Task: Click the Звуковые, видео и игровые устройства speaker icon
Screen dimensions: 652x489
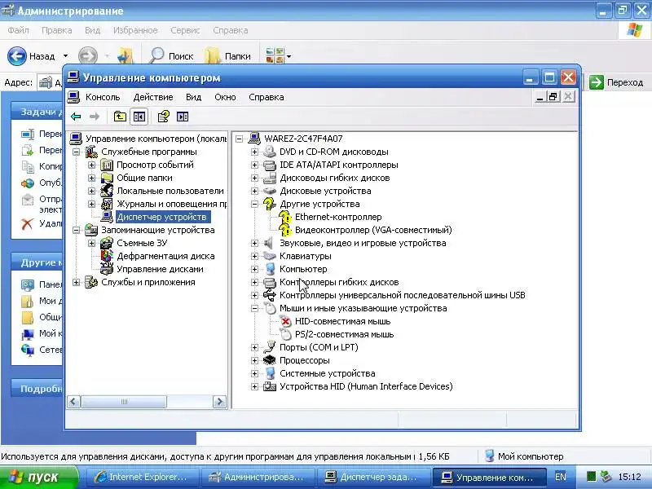Action: [270, 243]
